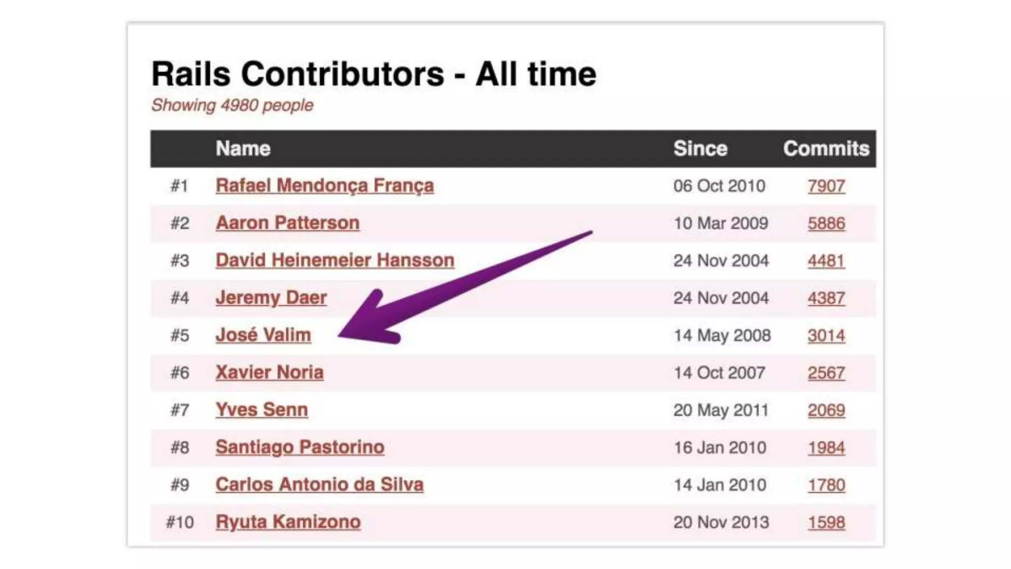View José Valim's 3014 commits
The image size is (1011, 569).
(x=826, y=336)
